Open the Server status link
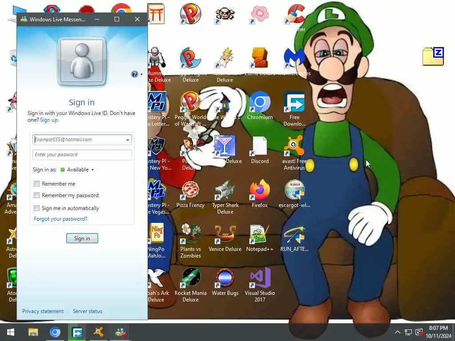455x341 pixels. (x=88, y=311)
